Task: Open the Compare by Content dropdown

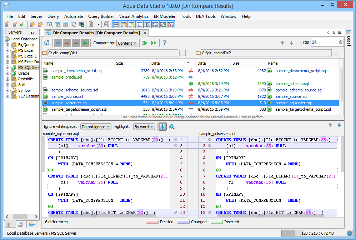Action: coord(127,43)
